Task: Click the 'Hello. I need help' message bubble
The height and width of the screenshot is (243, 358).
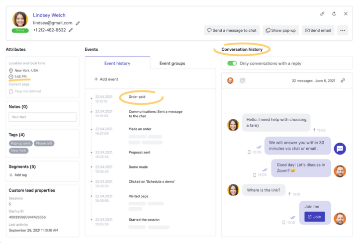Action: click(276, 123)
